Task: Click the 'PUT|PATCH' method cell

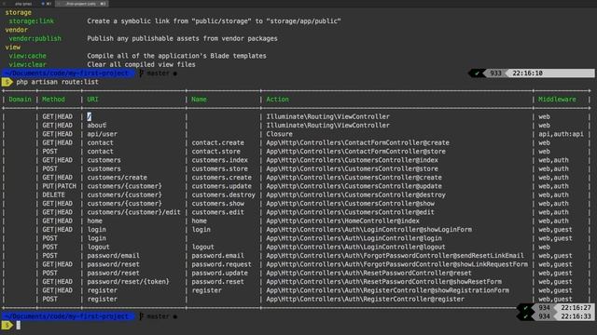Action: pyautogui.click(x=59, y=186)
